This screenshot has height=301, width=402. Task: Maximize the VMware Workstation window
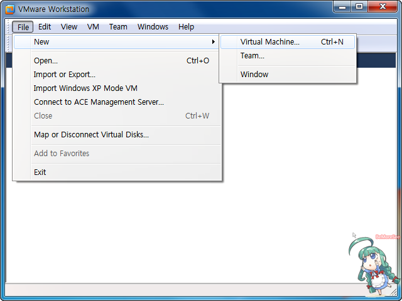click(x=359, y=7)
